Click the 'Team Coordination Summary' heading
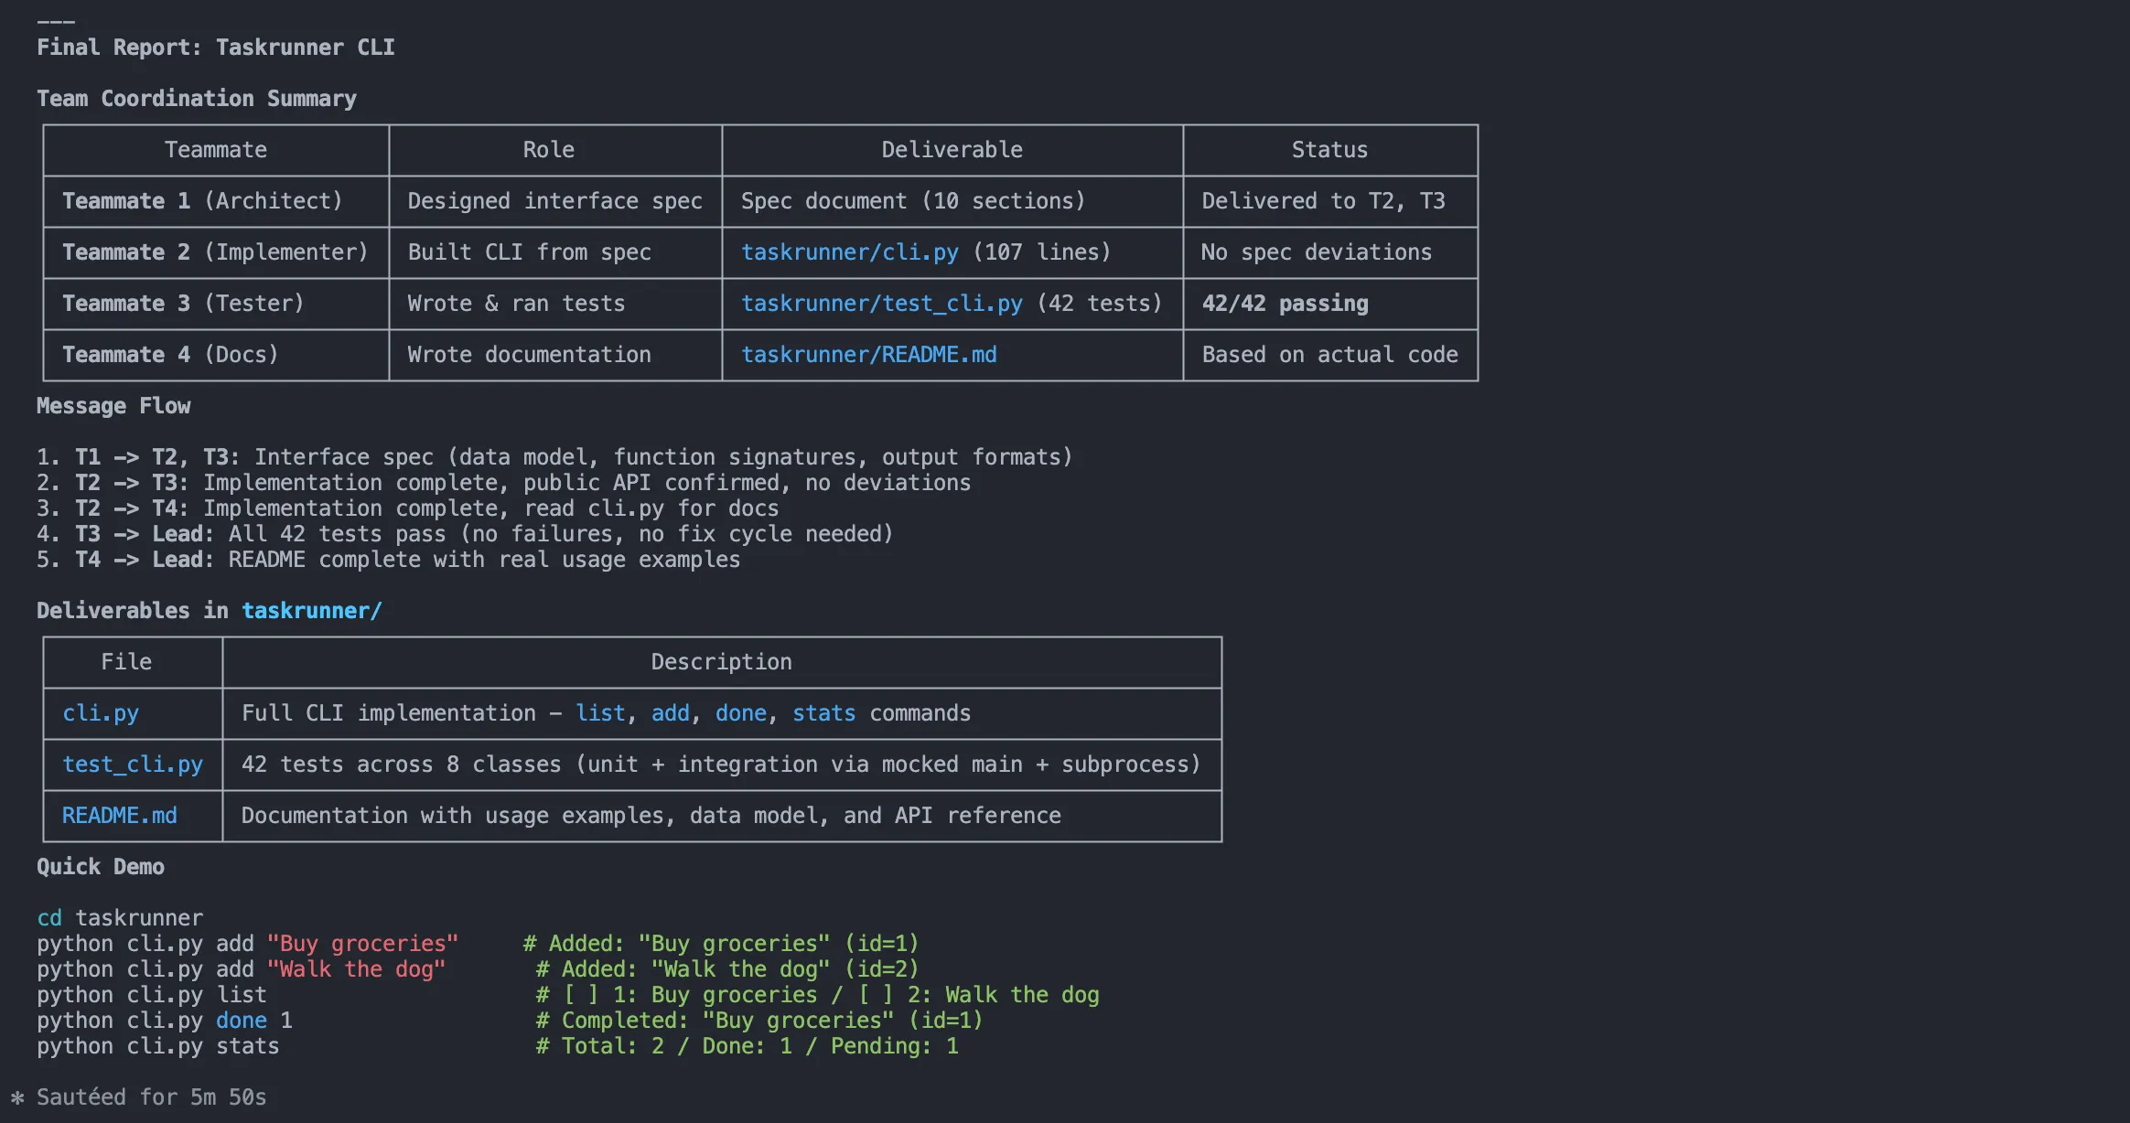The width and height of the screenshot is (2130, 1123). 197,99
